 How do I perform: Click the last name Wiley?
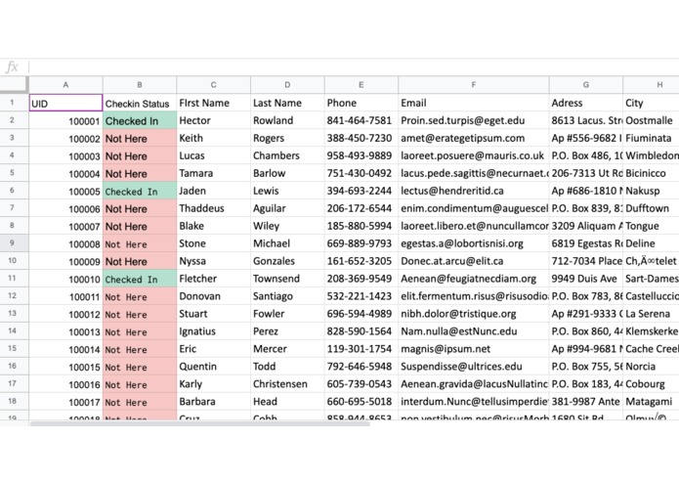[267, 226]
